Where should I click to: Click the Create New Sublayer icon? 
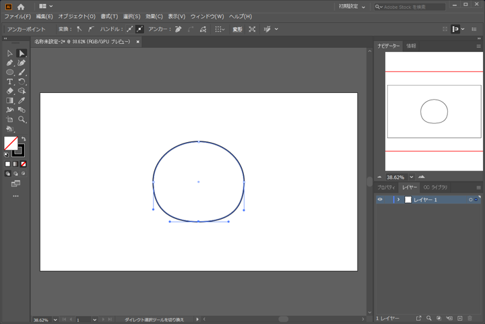point(449,318)
